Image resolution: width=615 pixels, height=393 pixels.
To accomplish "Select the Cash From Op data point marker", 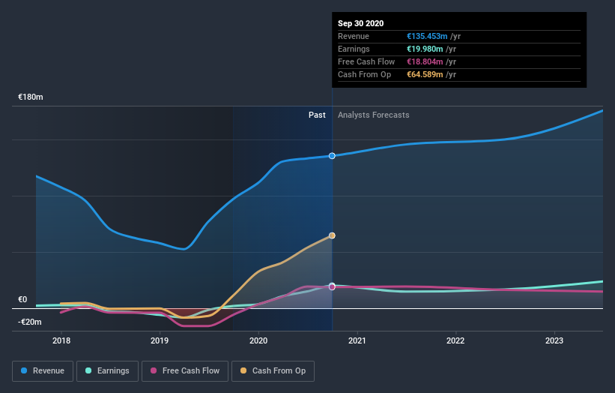I will [332, 235].
